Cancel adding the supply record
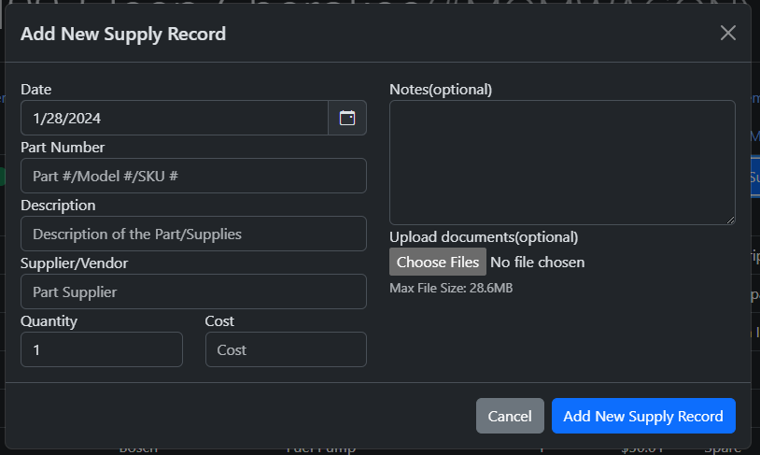The height and width of the screenshot is (455, 760). click(x=510, y=417)
